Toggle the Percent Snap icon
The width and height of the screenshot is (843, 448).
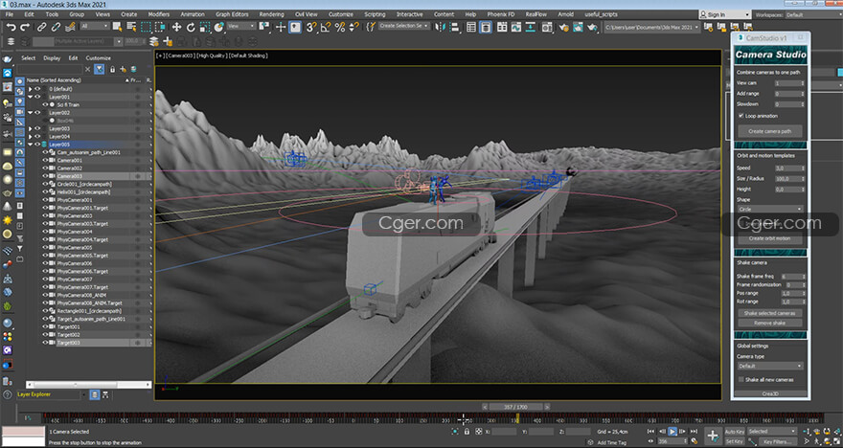tap(340, 26)
